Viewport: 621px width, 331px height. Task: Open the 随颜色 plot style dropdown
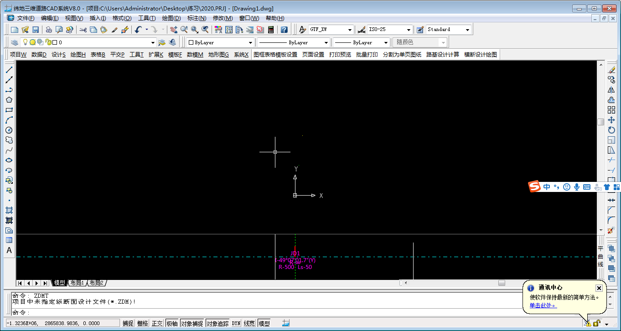[443, 42]
